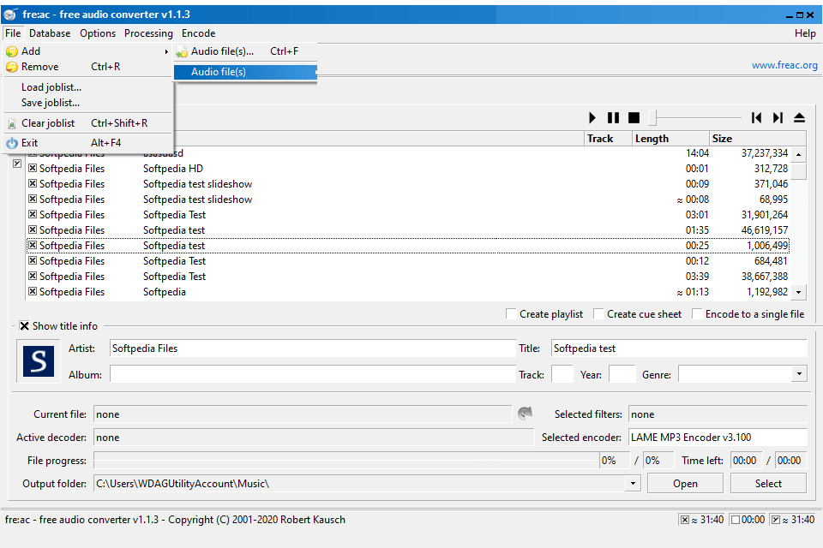Screen dimensions: 823x548
Task: Stop playback using the stop icon
Action: tap(634, 118)
